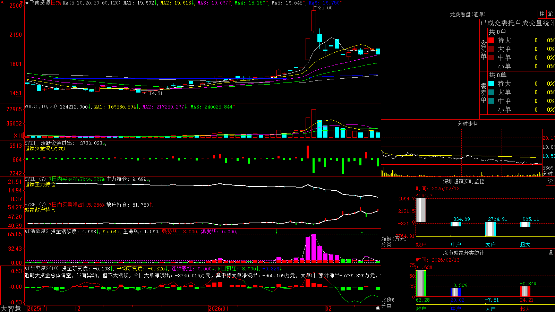
Task: Click cyan 特大 sell-order color swatch
Action: 491,84
